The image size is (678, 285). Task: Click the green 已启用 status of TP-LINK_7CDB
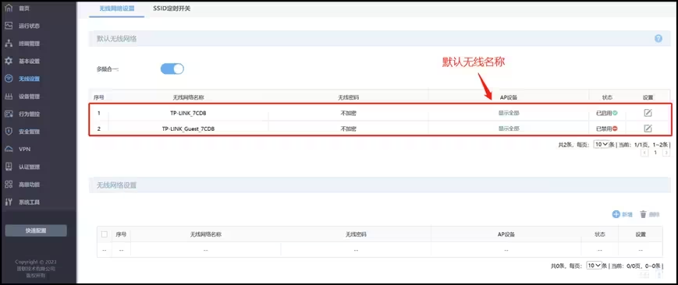[x=607, y=113]
